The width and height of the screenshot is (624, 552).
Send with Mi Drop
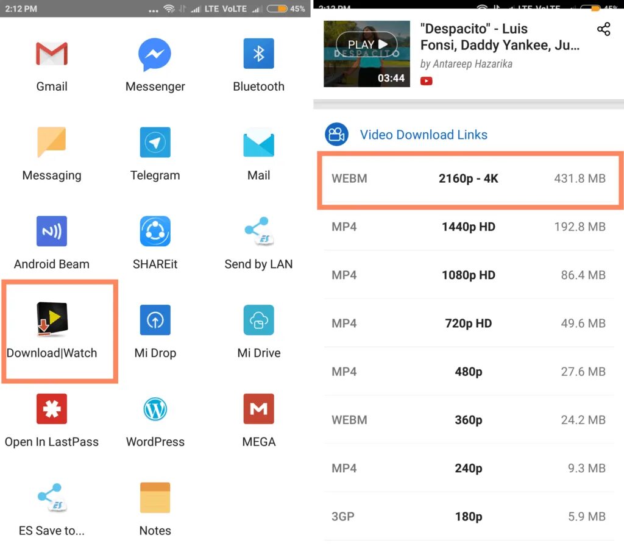155,320
